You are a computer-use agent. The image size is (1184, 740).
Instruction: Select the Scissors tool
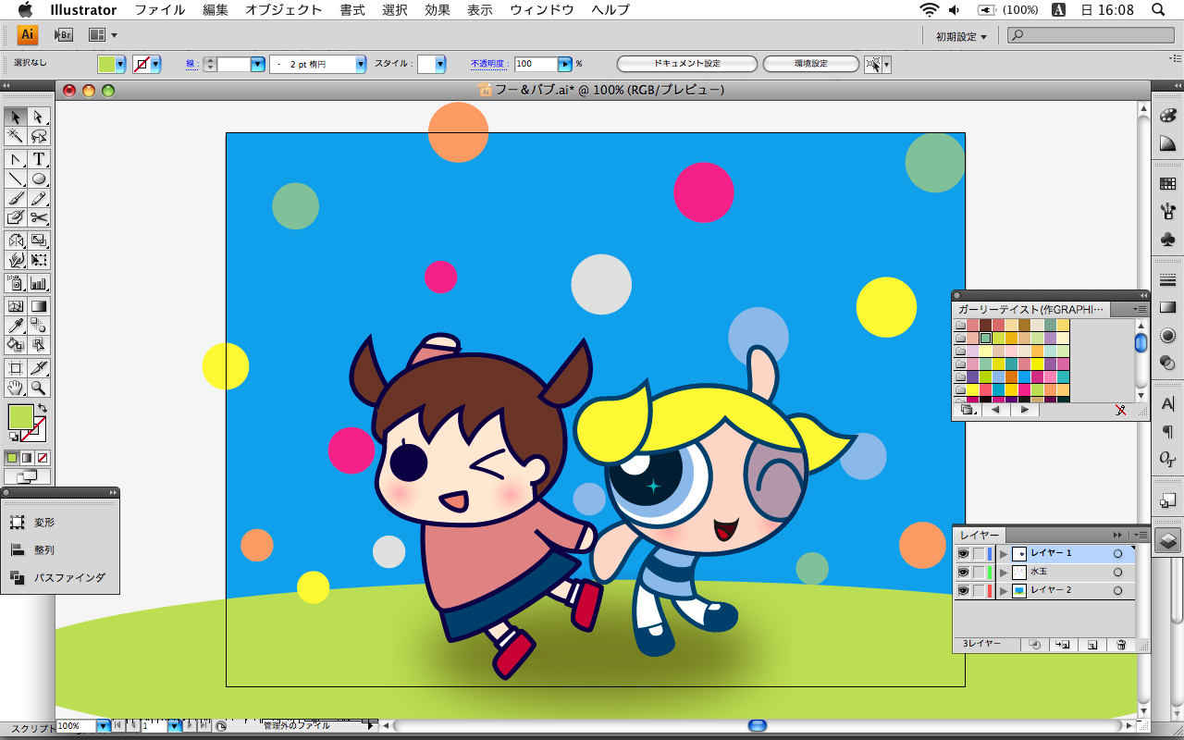(39, 217)
